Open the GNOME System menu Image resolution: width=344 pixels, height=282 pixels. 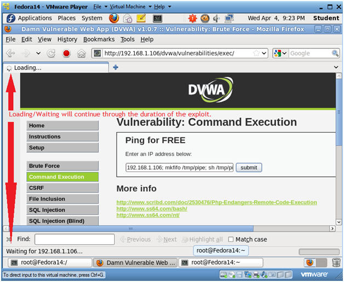click(92, 18)
